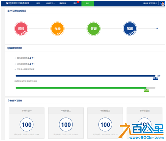Click the 作业学习信息 section title
This screenshot has height=141, width=166.
tap(16, 100)
